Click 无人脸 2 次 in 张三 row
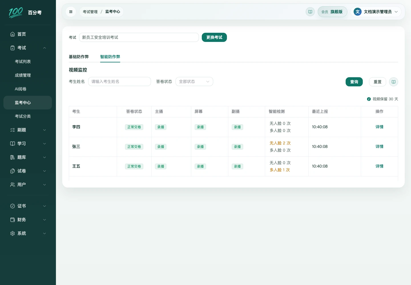Viewport: 411px width, 285px height. pyautogui.click(x=280, y=143)
